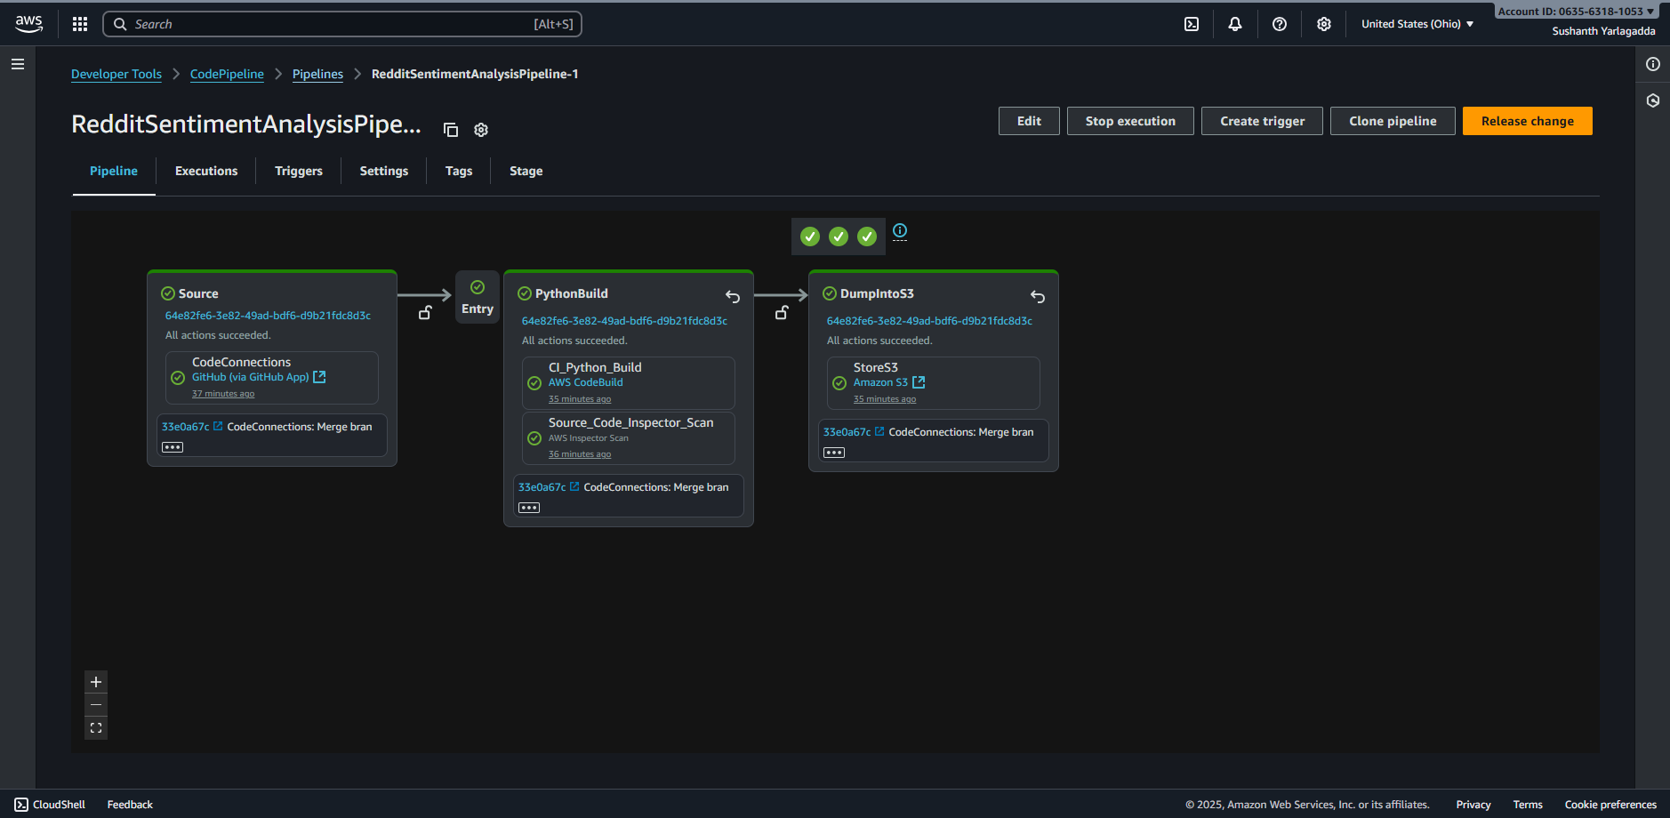This screenshot has width=1670, height=818.
Task: Click the Feedback footer link
Action: 130,805
